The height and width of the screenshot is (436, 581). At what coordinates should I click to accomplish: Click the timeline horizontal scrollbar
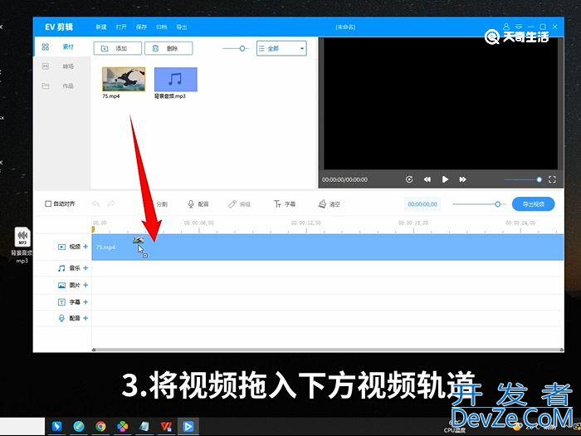point(328,350)
